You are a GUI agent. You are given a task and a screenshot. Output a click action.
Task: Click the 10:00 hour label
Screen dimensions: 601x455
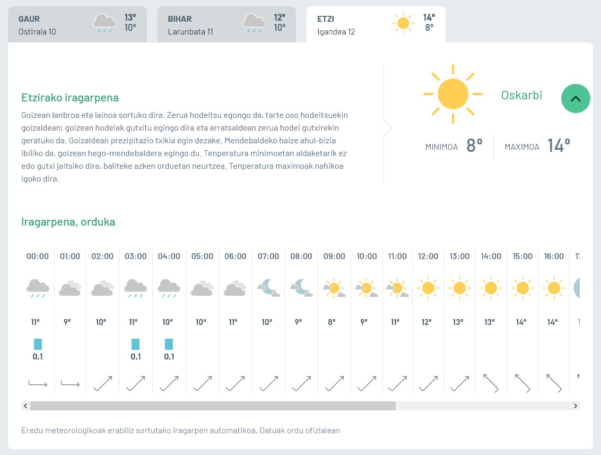point(367,256)
